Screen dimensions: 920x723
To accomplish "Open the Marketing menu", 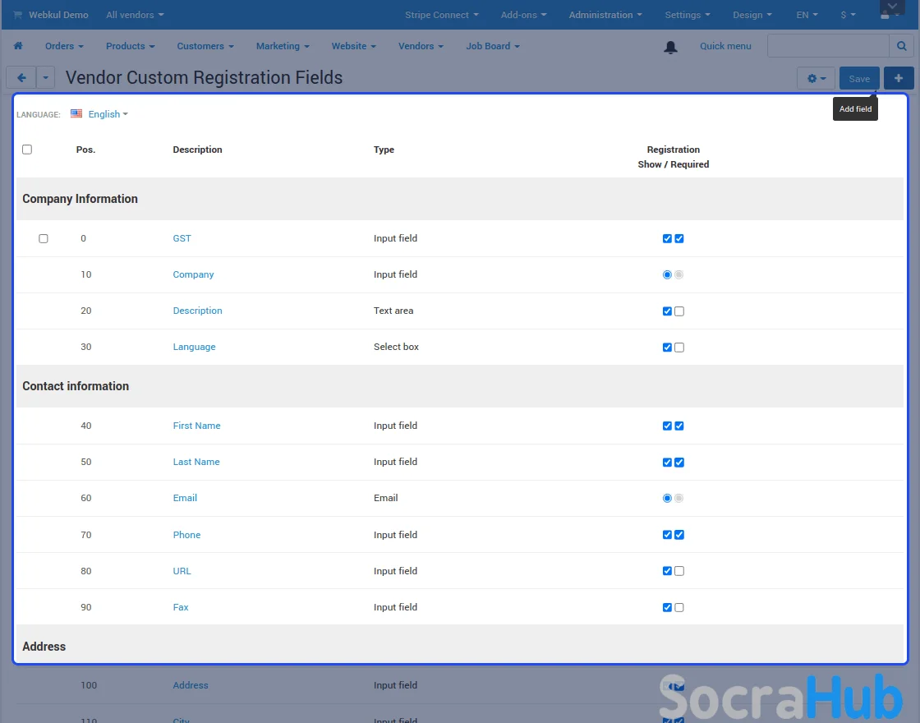I will (x=283, y=46).
